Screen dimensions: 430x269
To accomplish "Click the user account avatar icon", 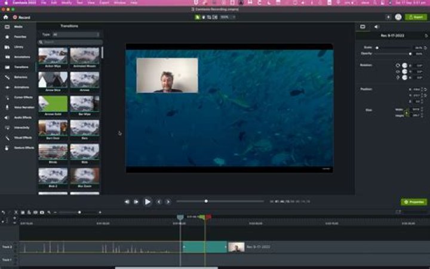I will [x=398, y=17].
